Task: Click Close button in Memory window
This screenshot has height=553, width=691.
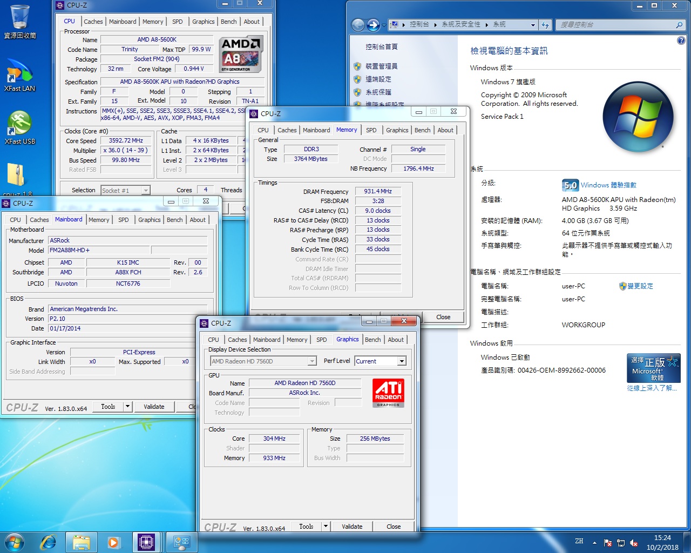Action: (443, 317)
